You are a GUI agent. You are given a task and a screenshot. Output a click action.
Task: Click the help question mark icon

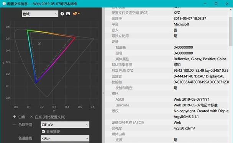click(62, 14)
